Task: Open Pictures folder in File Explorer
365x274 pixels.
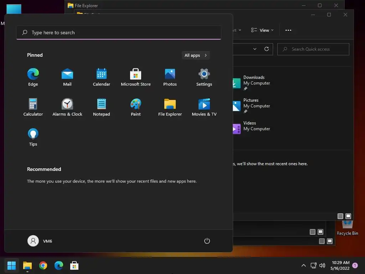Action: (251, 106)
